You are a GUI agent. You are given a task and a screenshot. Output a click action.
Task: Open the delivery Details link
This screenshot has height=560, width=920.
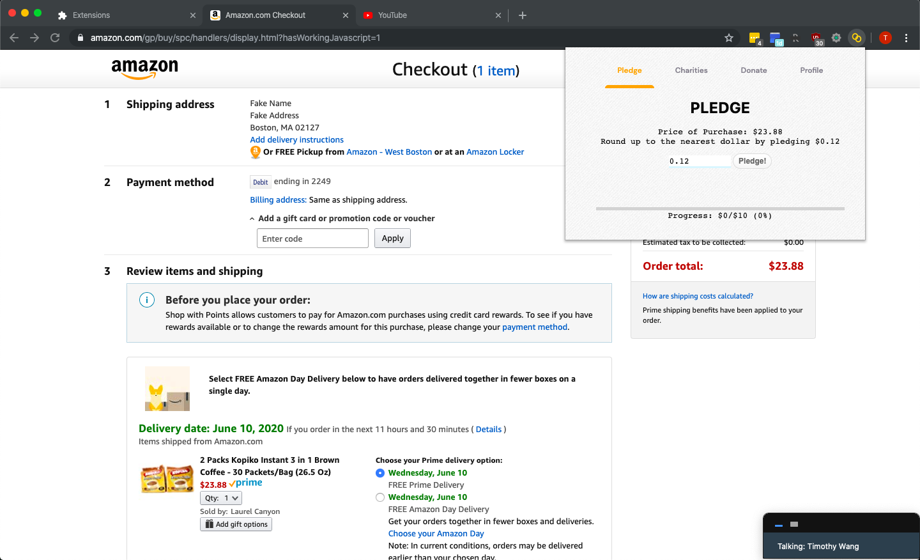coord(489,430)
